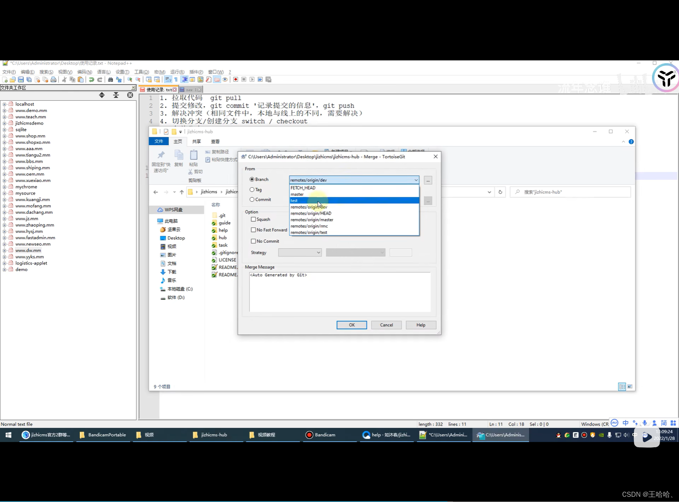The height and width of the screenshot is (502, 679).
Task: Click the Stop Recording macro icon
Action: 244,80
